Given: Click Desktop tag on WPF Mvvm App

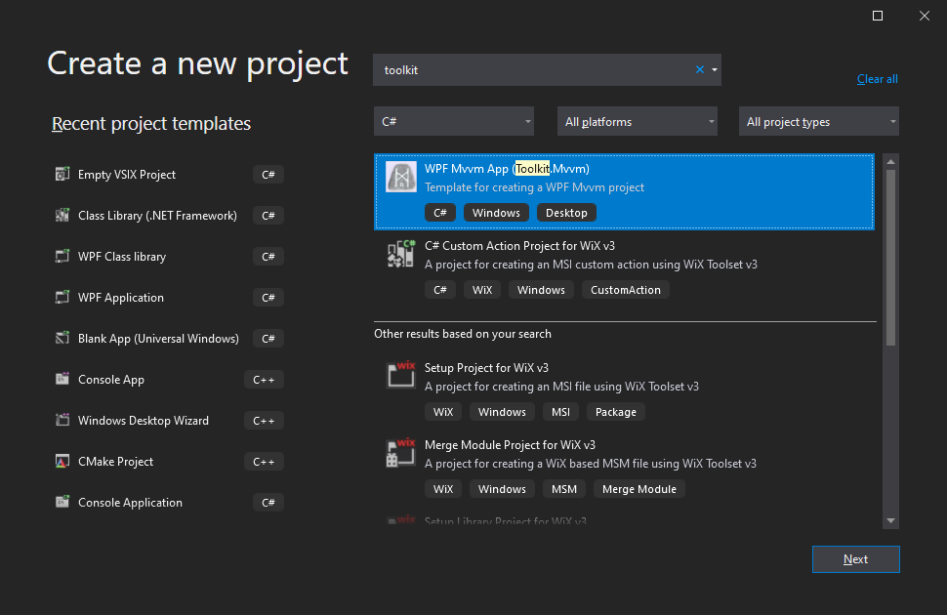Looking at the screenshot, I should [x=566, y=213].
